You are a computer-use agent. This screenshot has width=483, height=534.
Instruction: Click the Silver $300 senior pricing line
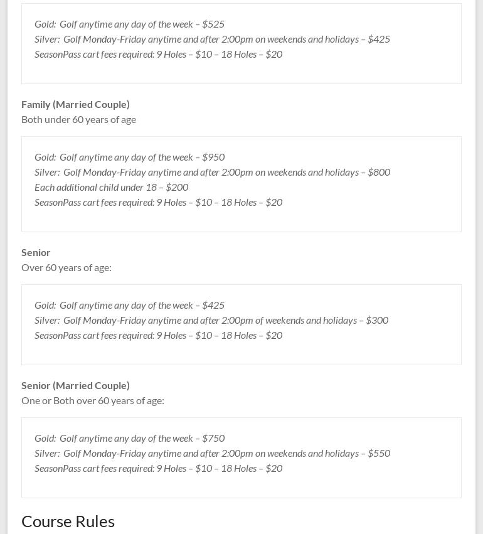(211, 320)
